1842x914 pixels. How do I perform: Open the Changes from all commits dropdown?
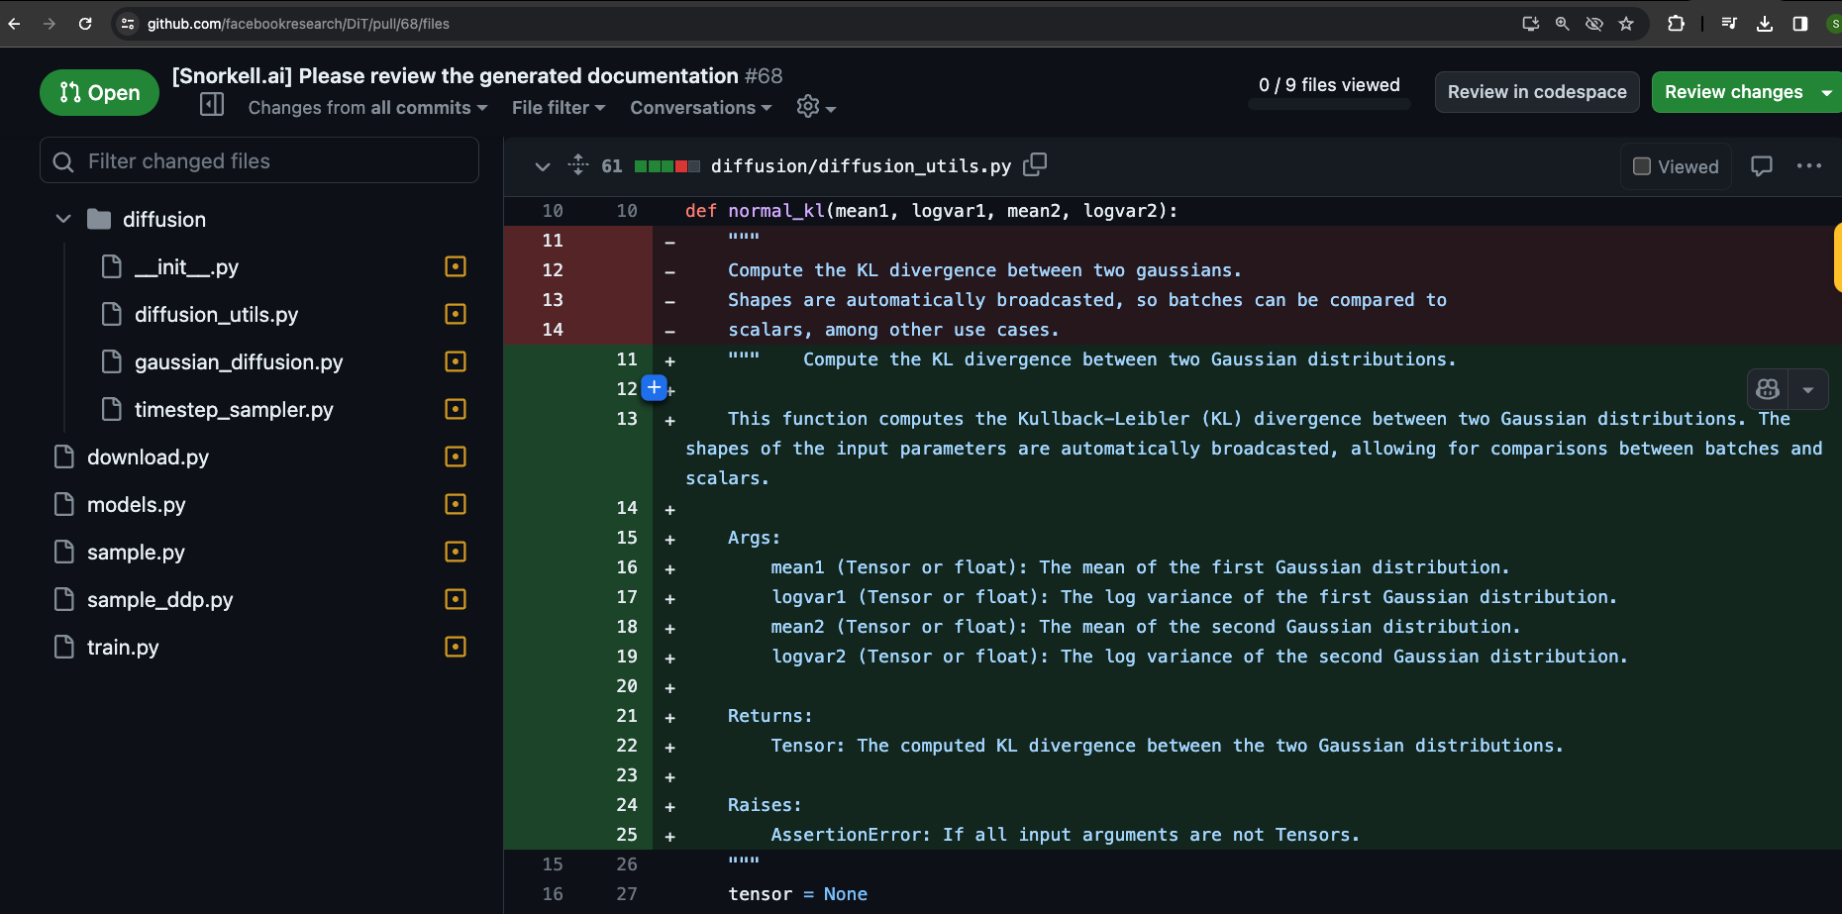tap(367, 108)
